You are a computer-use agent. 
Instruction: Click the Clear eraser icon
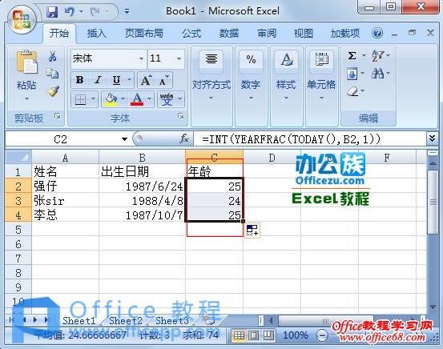coord(352,91)
